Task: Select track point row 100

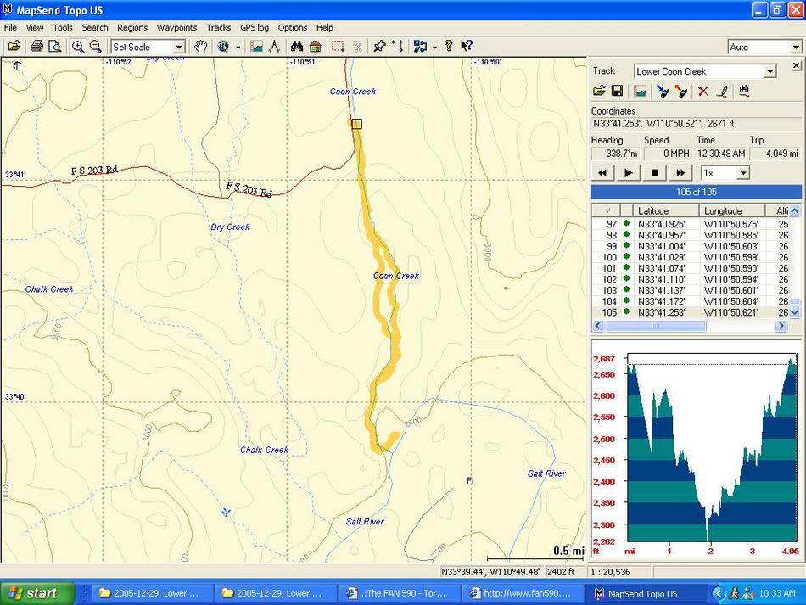Action: (x=691, y=257)
